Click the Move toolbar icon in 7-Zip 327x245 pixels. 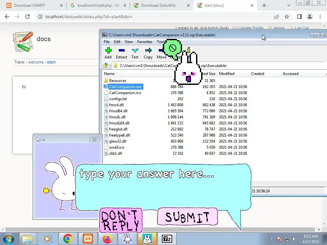[161, 53]
